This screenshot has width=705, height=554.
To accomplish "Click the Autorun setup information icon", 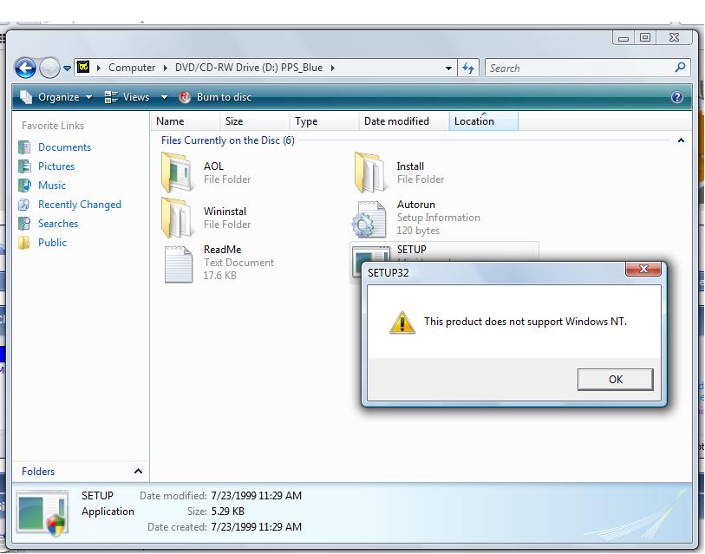I will pyautogui.click(x=369, y=218).
